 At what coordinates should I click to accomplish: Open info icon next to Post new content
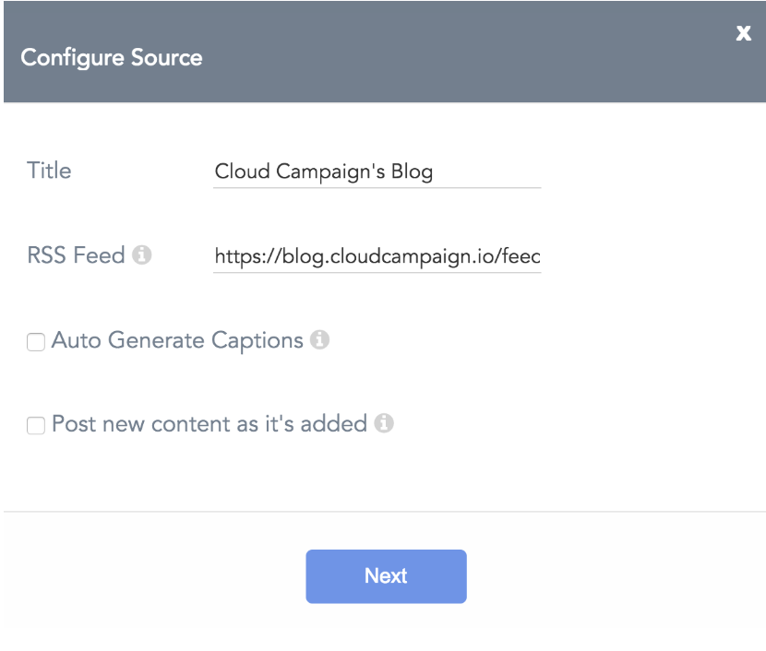click(x=384, y=423)
